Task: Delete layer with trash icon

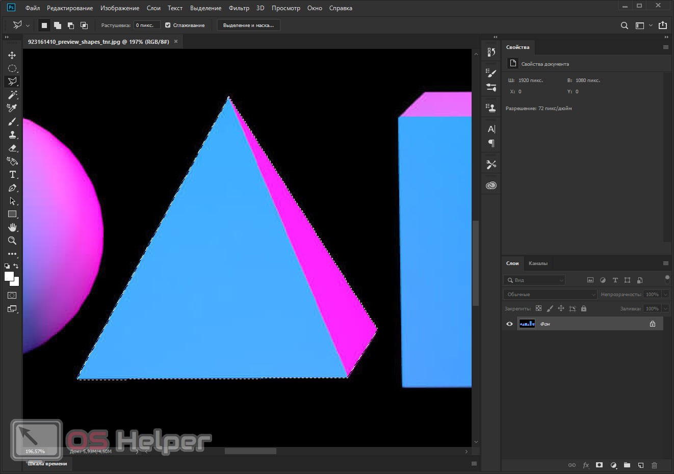Action: click(x=655, y=465)
